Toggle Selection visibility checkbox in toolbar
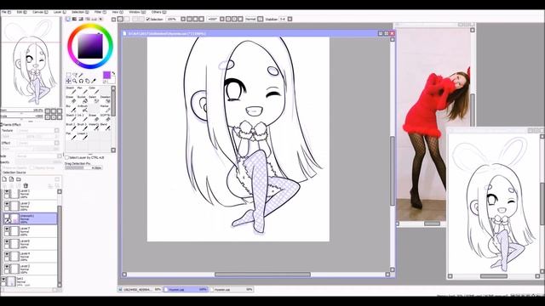The image size is (545, 306). pyautogui.click(x=147, y=19)
